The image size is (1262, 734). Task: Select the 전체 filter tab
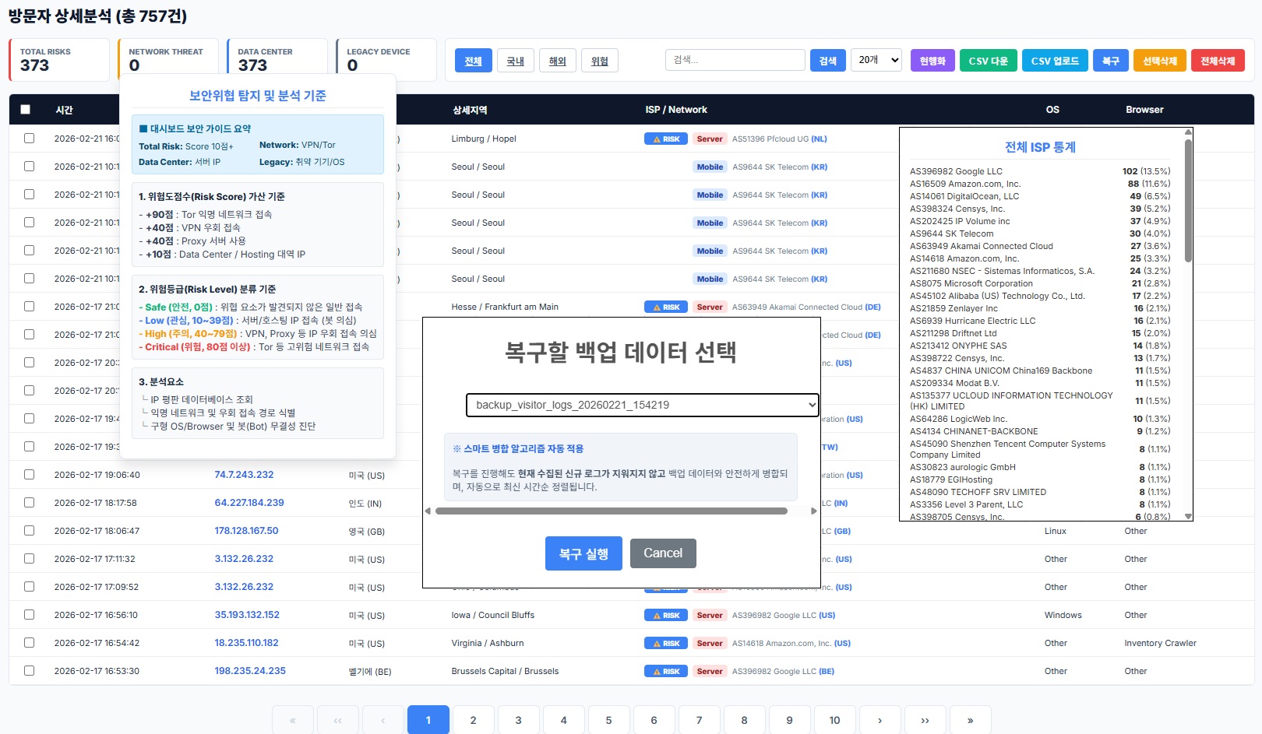click(x=474, y=61)
